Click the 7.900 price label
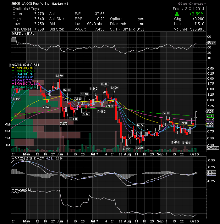Viewport: 220px width, 224px height. tap(109, 106)
